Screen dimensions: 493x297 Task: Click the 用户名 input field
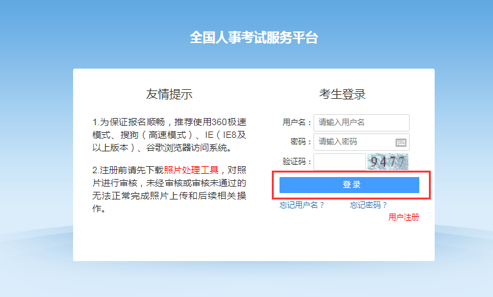coord(362,123)
